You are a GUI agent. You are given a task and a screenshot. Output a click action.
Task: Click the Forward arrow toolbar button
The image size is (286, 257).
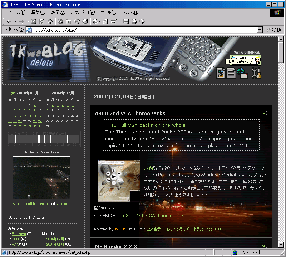(21, 21)
